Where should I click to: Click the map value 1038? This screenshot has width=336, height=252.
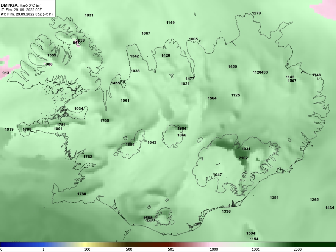click(x=135, y=71)
